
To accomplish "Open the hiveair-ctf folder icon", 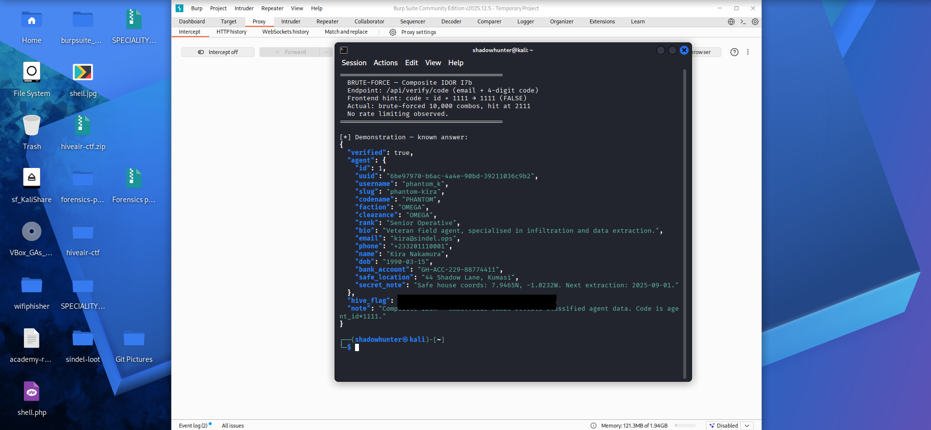I will point(83,232).
